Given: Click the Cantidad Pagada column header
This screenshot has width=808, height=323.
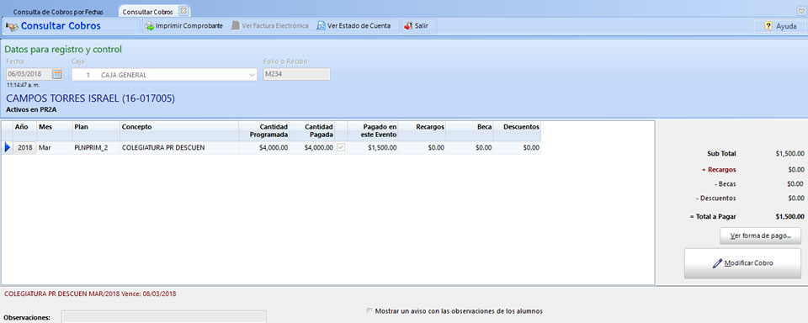Looking at the screenshot, I should click(312, 131).
